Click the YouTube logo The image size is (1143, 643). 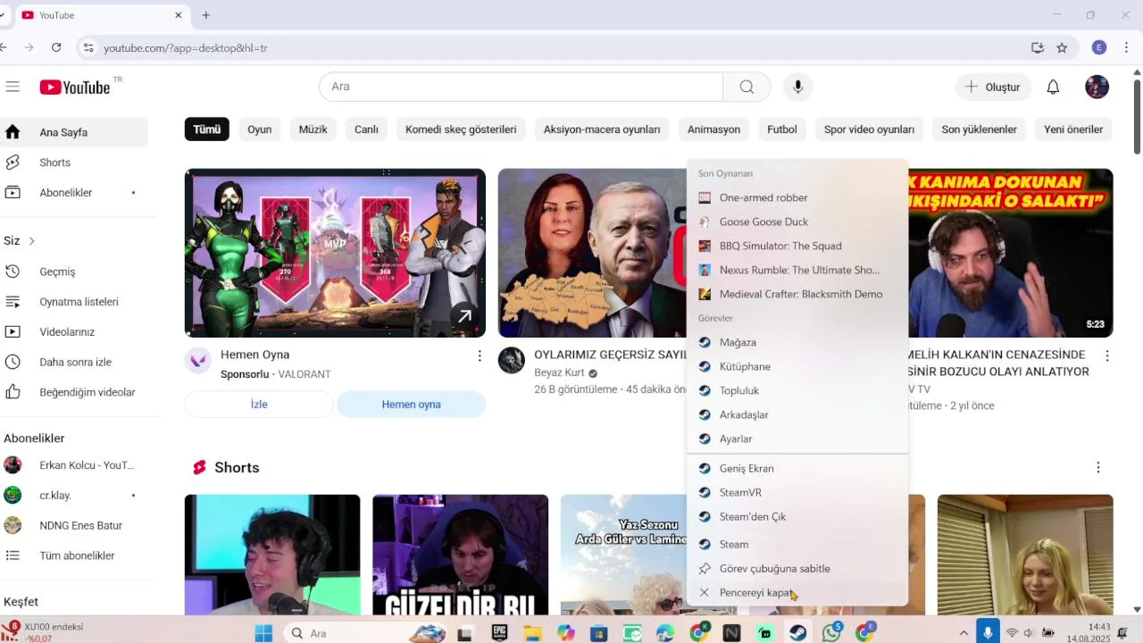point(75,87)
